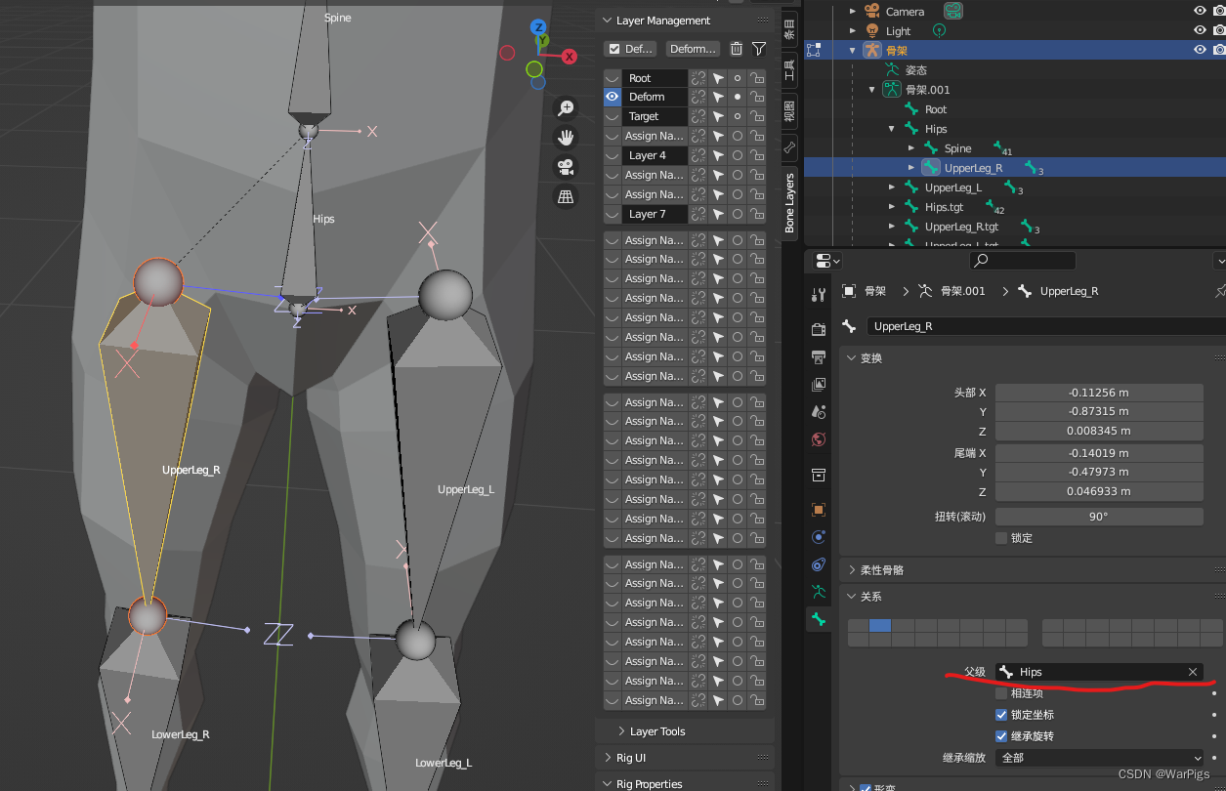Viewport: 1226px width, 791px height.
Task: Open the Render Properties camera icon
Action: (x=819, y=329)
